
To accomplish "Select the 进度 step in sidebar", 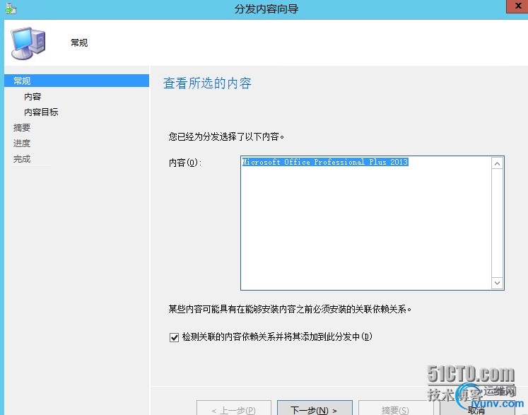I will pyautogui.click(x=22, y=143).
